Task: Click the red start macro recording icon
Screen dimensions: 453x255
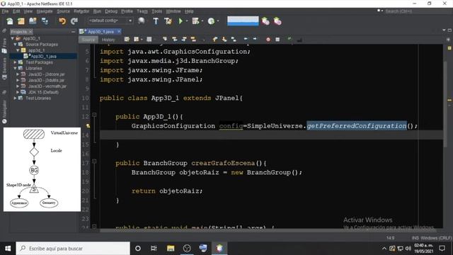Action: tap(268, 40)
